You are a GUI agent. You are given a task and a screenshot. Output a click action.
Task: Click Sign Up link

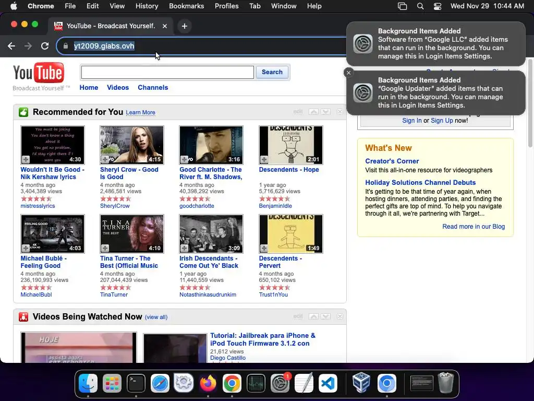click(442, 121)
